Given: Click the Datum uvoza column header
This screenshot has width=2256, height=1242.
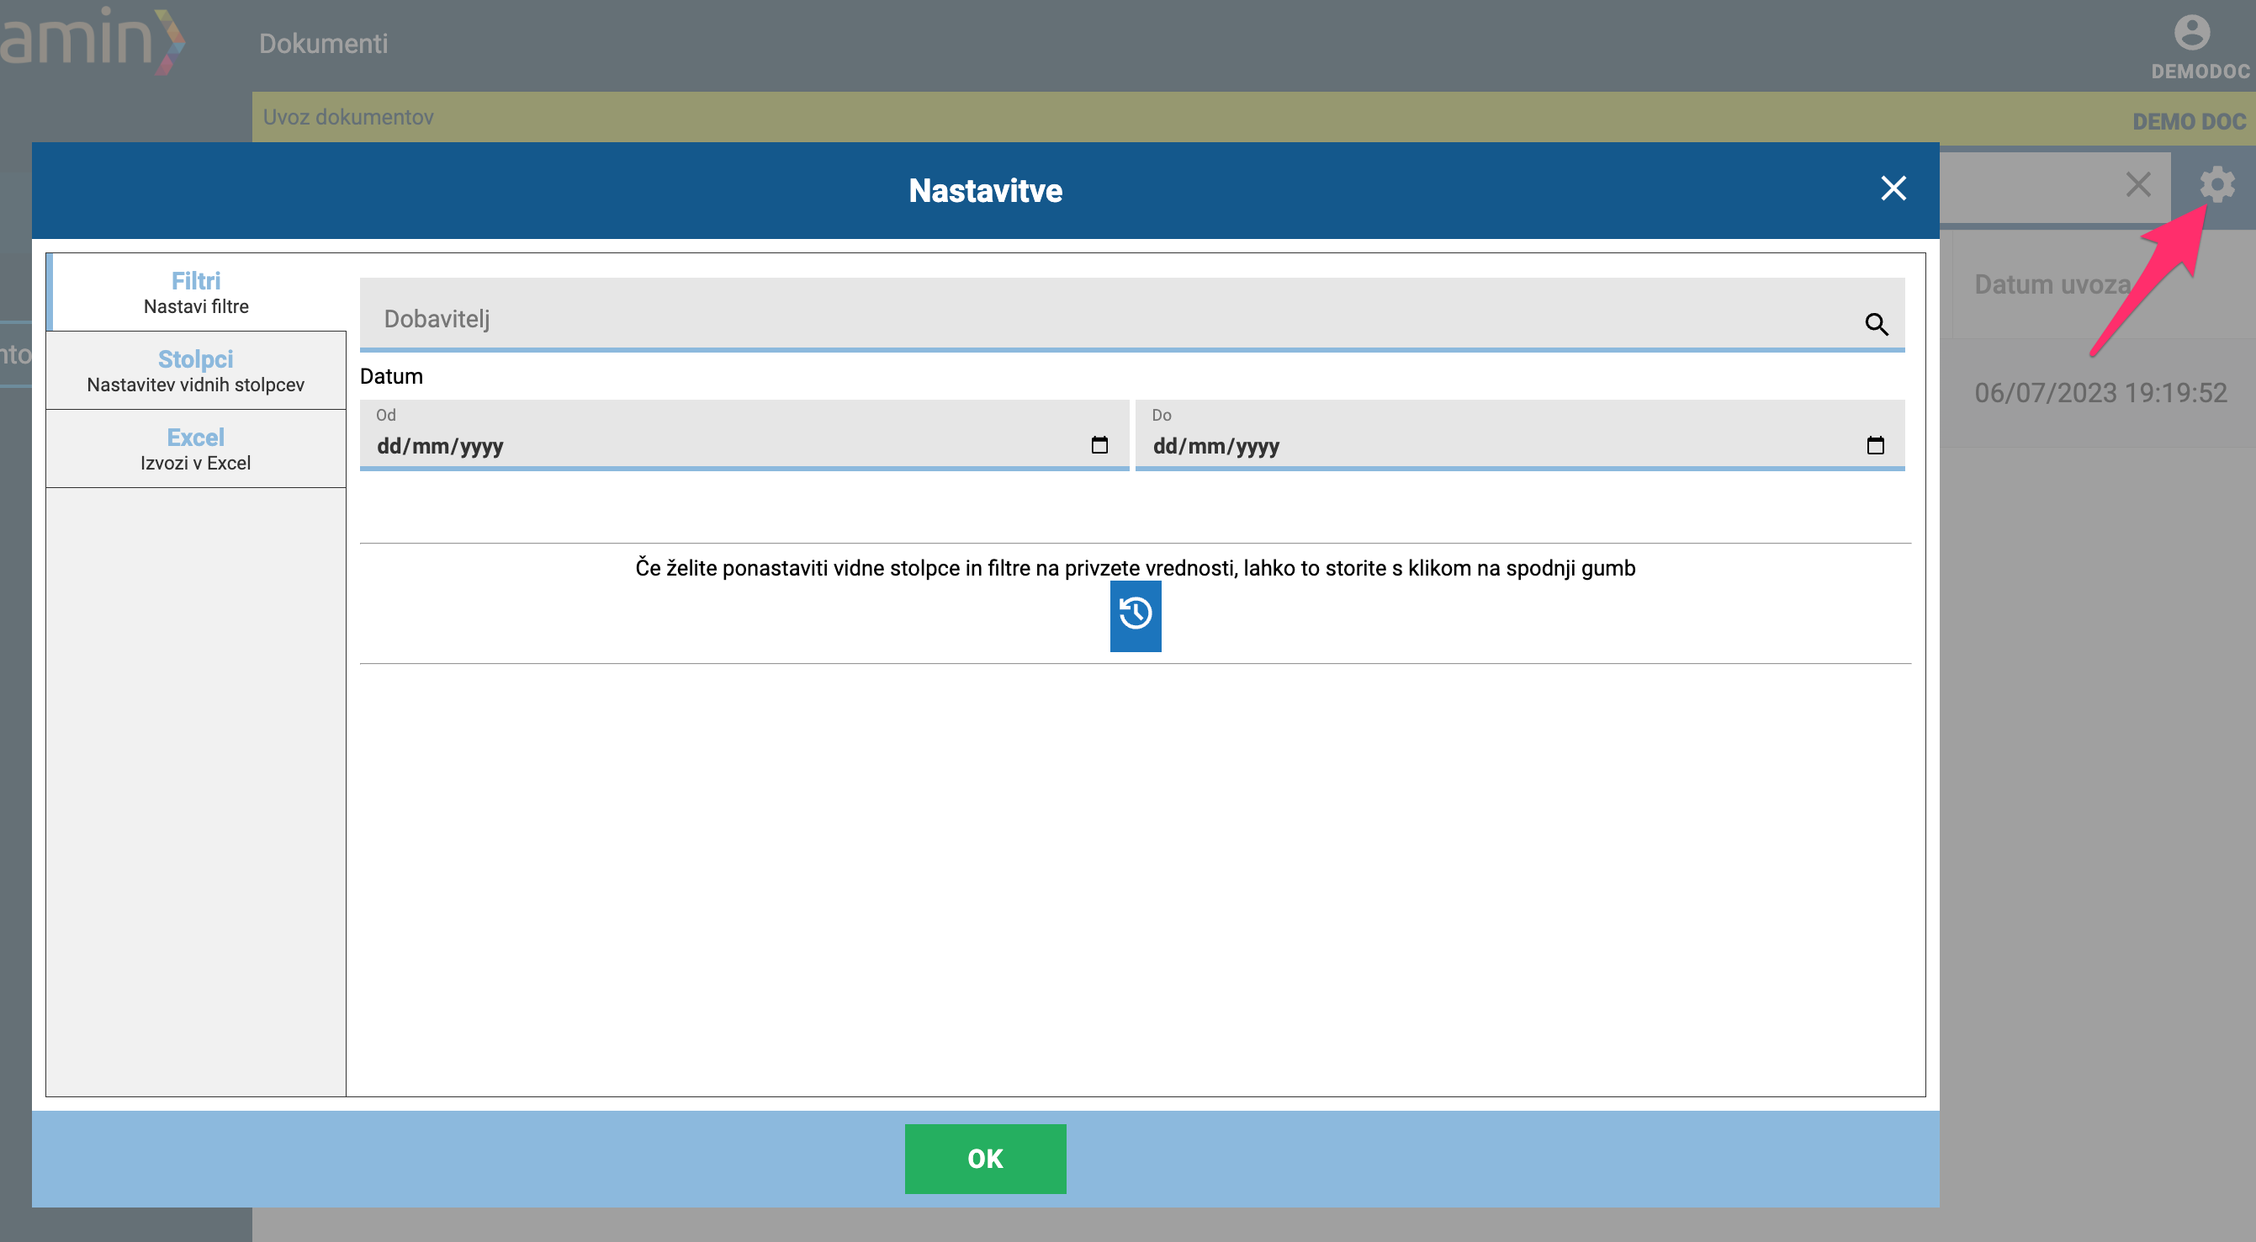Looking at the screenshot, I should click(x=2052, y=284).
